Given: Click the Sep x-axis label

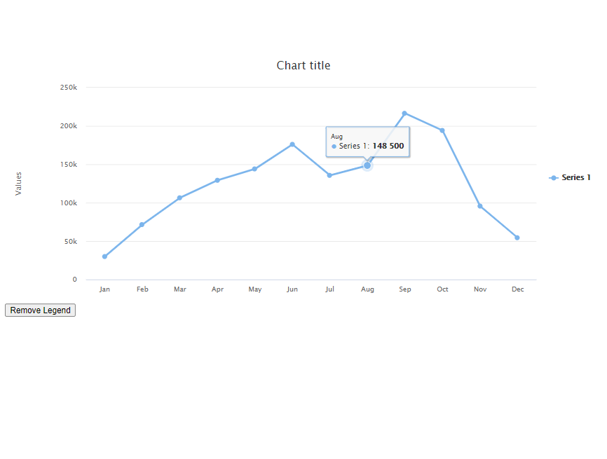Looking at the screenshot, I should [x=405, y=289].
